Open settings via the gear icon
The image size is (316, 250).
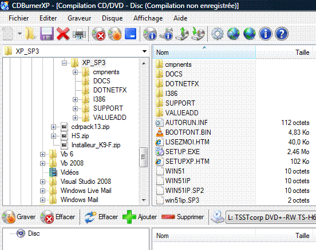click(x=218, y=34)
